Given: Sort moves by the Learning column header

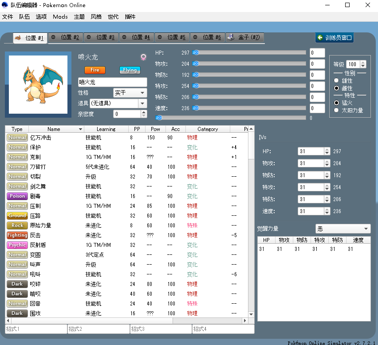Looking at the screenshot, I should [106, 129].
